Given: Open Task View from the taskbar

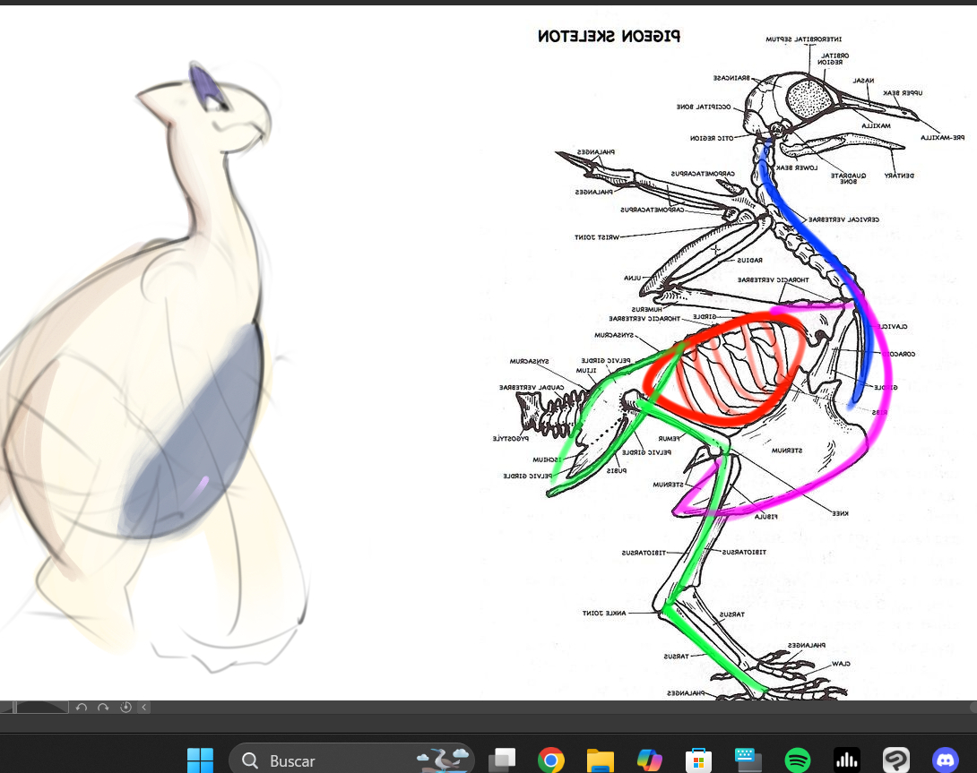Looking at the screenshot, I should (502, 760).
